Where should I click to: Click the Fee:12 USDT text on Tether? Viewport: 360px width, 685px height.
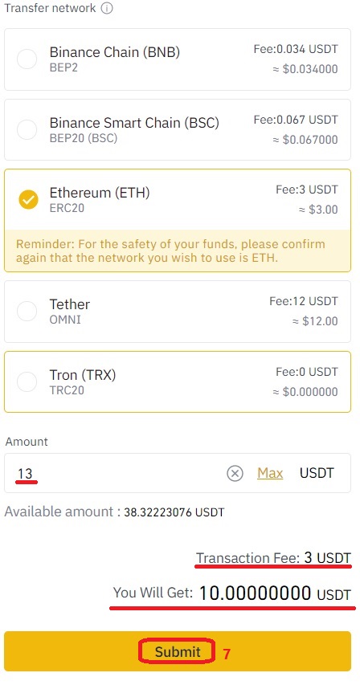(x=304, y=301)
